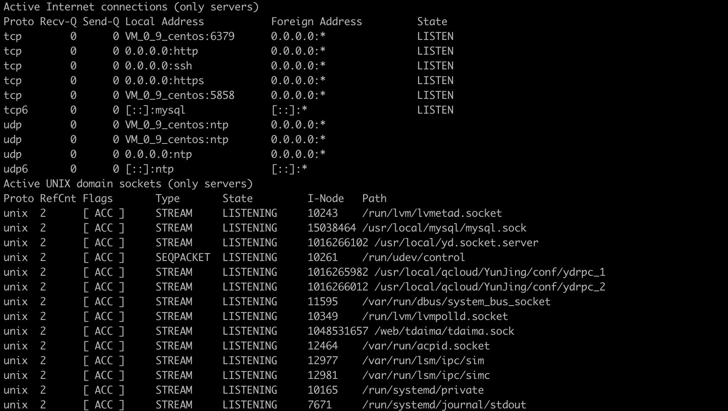The image size is (728, 411).
Task: Click the VM_0_9_centos:6379 local address
Action: pos(180,36)
